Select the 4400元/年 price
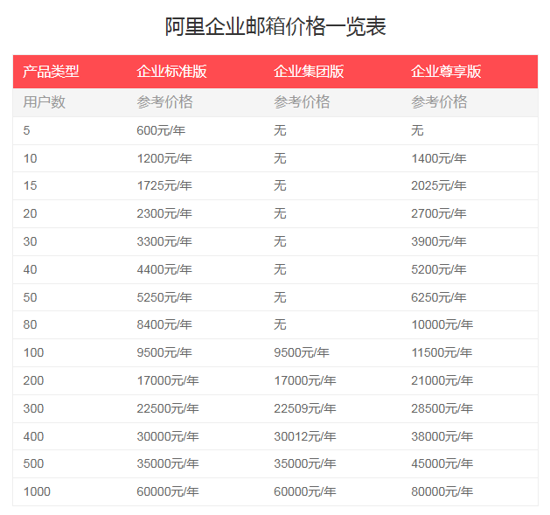The image size is (550, 515). [164, 270]
